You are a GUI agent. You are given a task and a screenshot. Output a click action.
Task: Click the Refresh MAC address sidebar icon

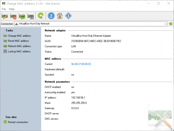[x=5, y=46]
